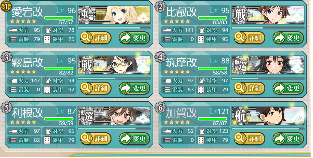Viewport: 313px width, 158px height.
Task: Open 詳細 details for 比叡改
Action: [x=249, y=38]
